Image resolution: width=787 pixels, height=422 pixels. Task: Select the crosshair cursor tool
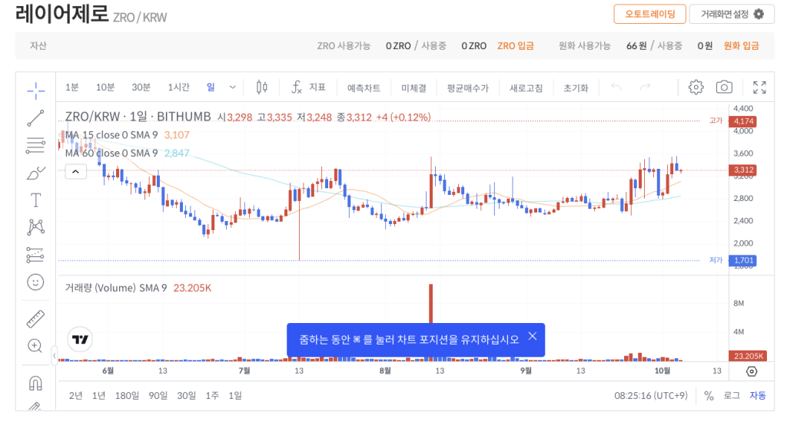35,91
